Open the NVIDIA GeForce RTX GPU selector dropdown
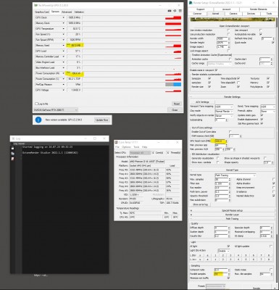 [x=56, y=110]
